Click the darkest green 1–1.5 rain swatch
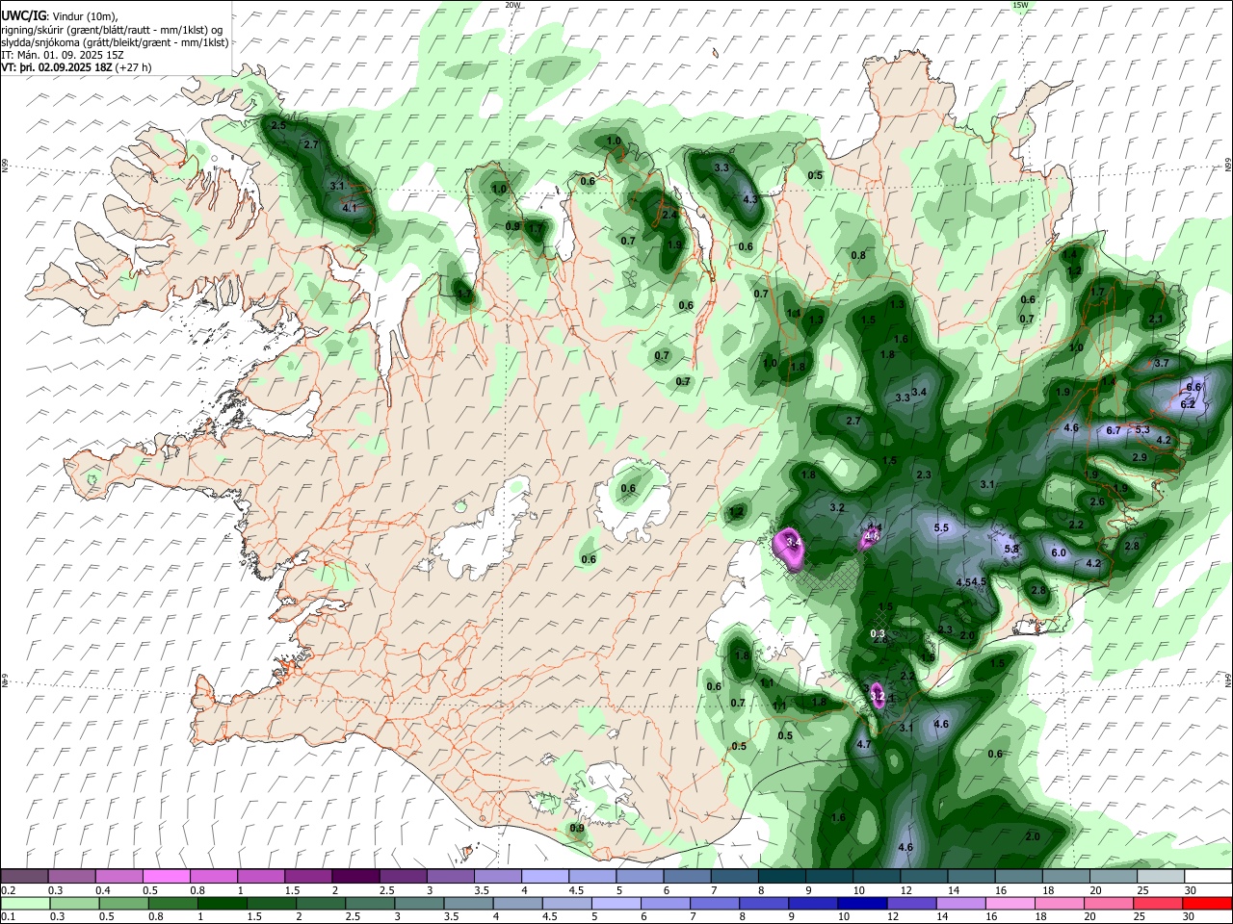Screen dimensions: 1233x924 point(221,903)
